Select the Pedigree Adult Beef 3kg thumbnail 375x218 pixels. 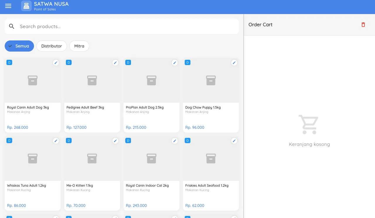(x=92, y=80)
